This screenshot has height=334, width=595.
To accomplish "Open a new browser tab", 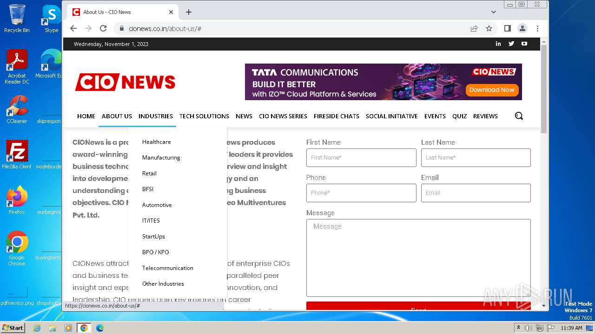I will click(189, 12).
